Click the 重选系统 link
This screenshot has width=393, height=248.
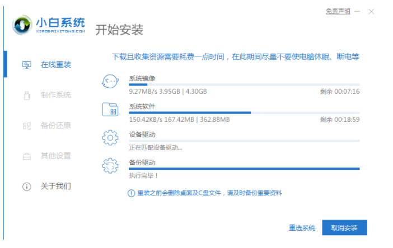(x=302, y=228)
